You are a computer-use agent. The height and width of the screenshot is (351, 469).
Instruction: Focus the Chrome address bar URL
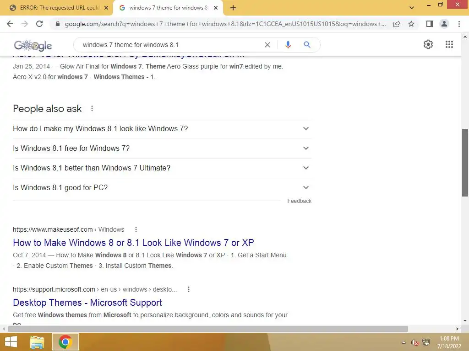(225, 24)
